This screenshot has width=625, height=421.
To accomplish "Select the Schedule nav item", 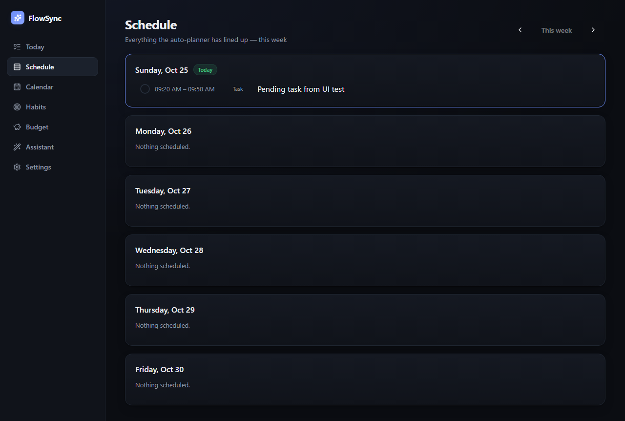I will coord(52,67).
